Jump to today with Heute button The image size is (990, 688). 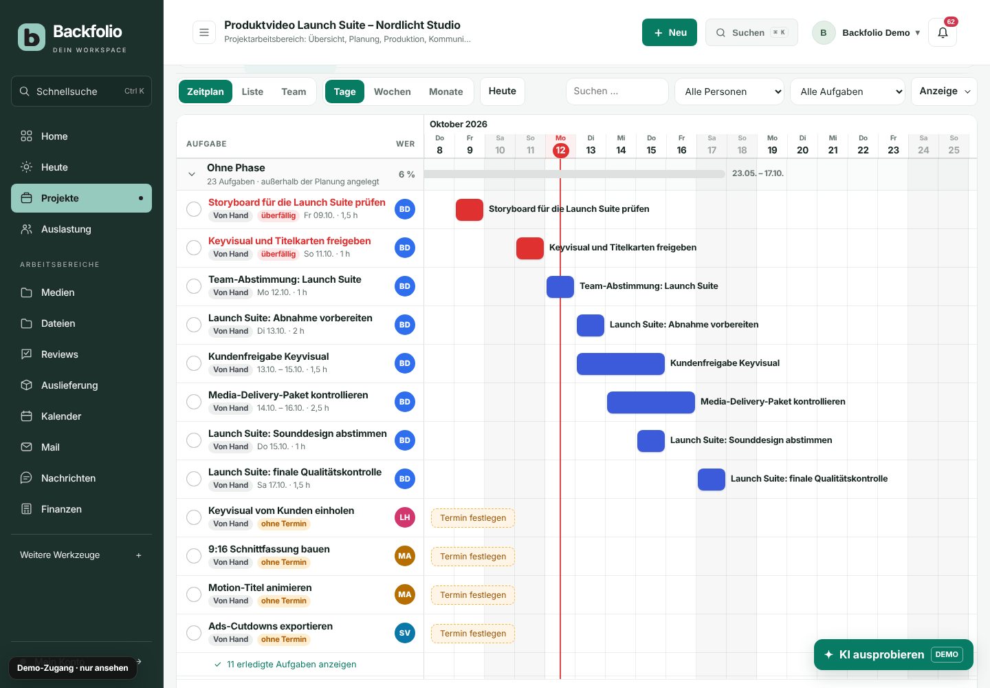[503, 92]
